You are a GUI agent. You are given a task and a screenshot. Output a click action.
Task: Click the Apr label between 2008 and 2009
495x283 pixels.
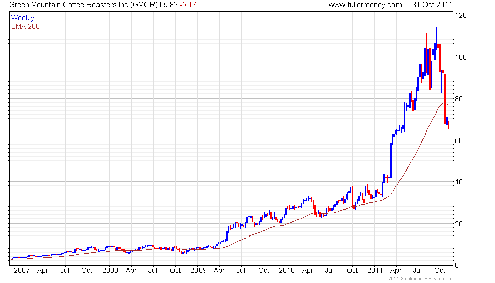(131, 271)
